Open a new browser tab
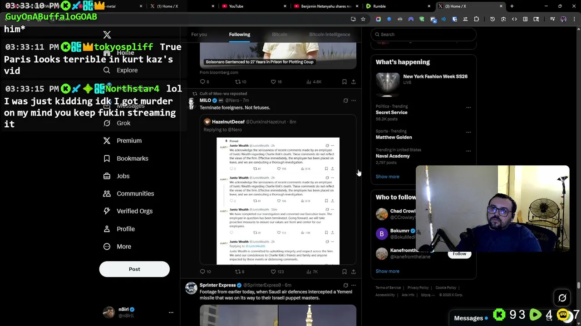Image resolution: width=581 pixels, height=326 pixels. coord(512,6)
